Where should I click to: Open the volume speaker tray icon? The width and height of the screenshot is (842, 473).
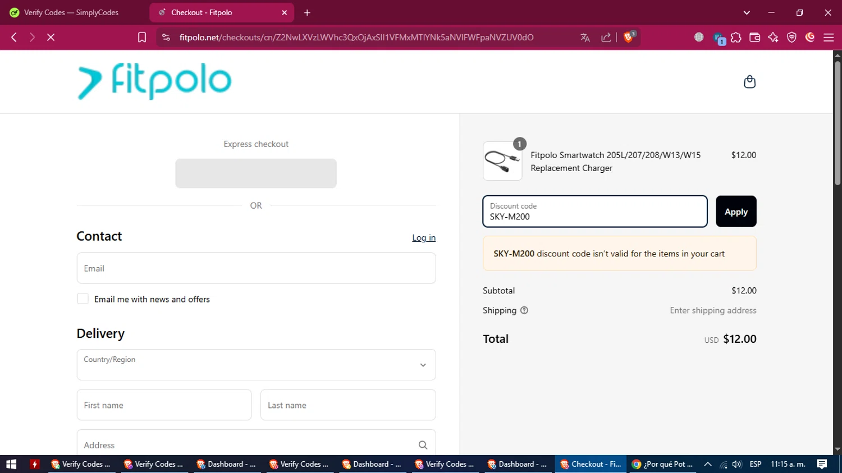737,464
